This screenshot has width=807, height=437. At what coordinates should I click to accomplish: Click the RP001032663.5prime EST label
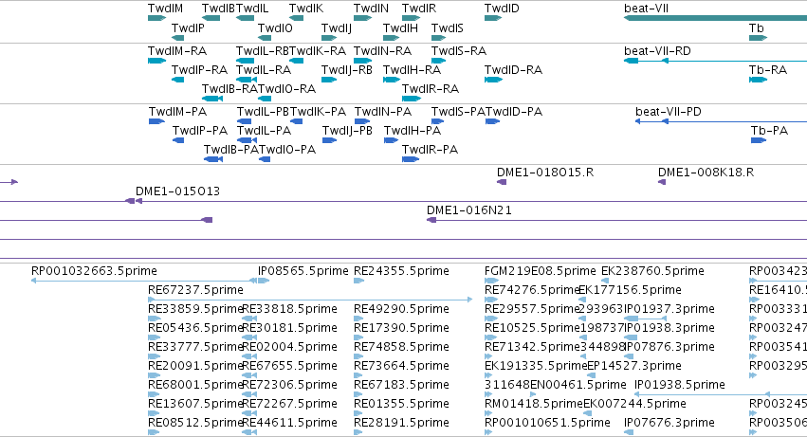(94, 271)
